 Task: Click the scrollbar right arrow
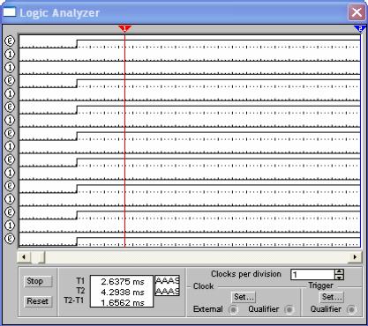(x=355, y=257)
